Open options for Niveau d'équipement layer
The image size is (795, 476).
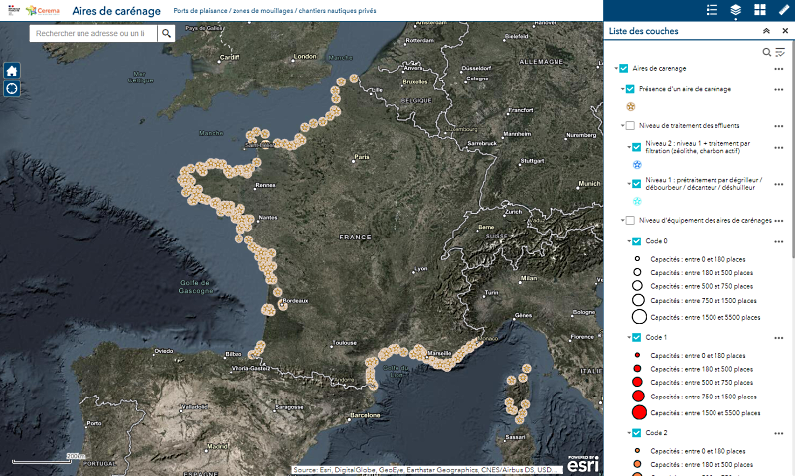click(779, 221)
